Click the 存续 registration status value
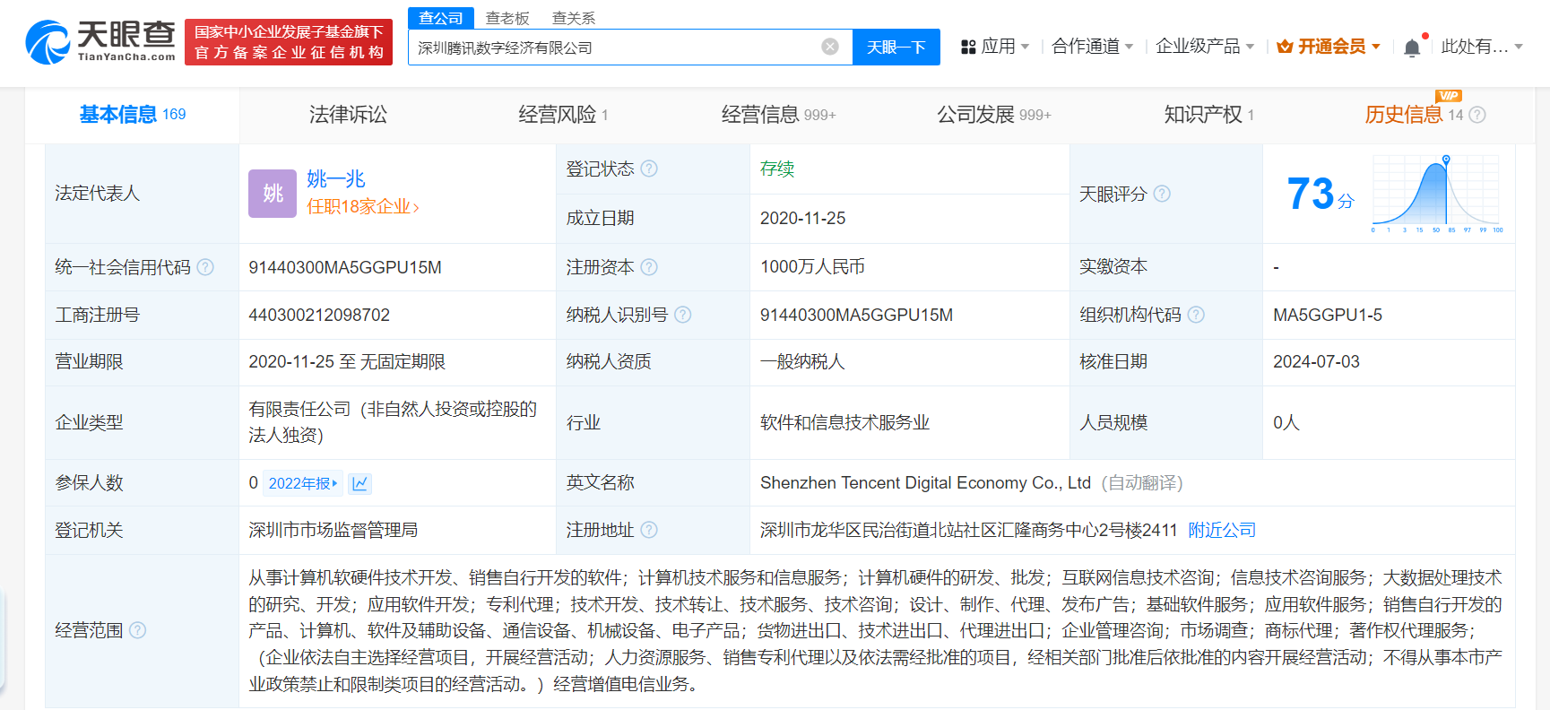Image resolution: width=1550 pixels, height=710 pixels. [777, 169]
